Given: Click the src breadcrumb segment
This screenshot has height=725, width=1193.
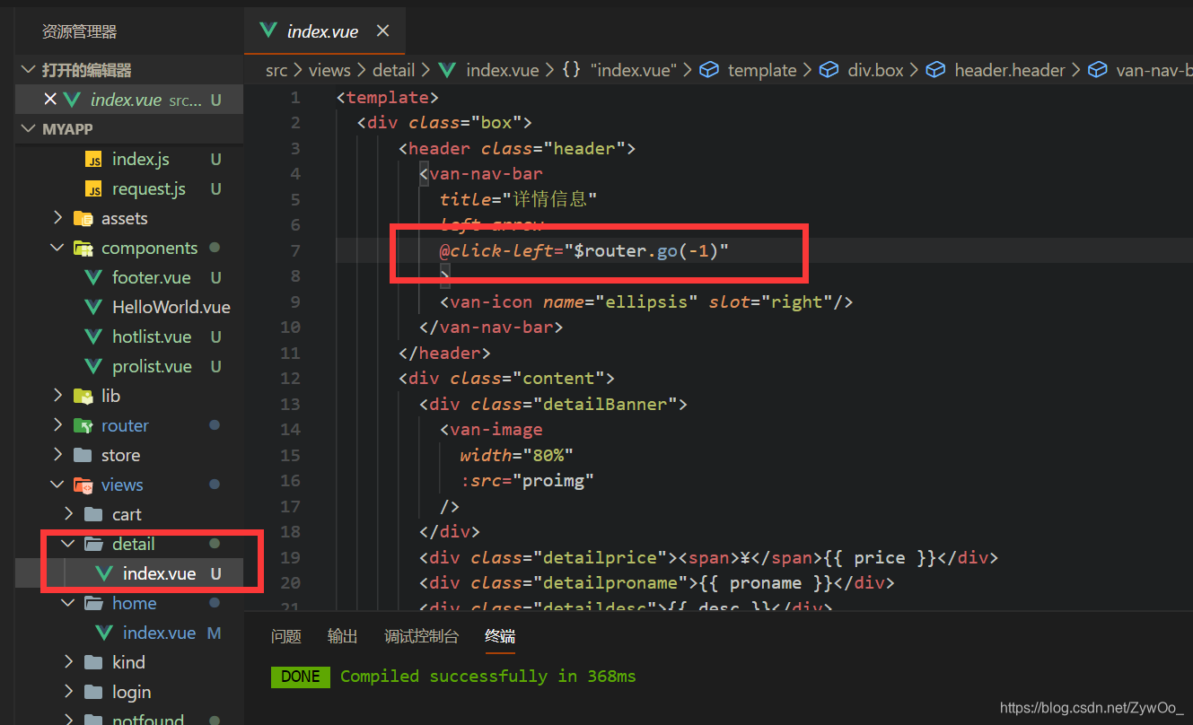Looking at the screenshot, I should [x=276, y=70].
